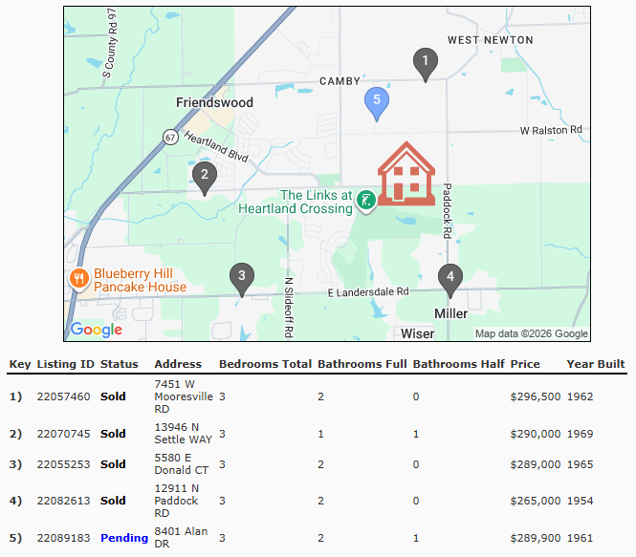The height and width of the screenshot is (557, 636).
Task: Click the Bathrooms Full column header
Action: [362, 364]
